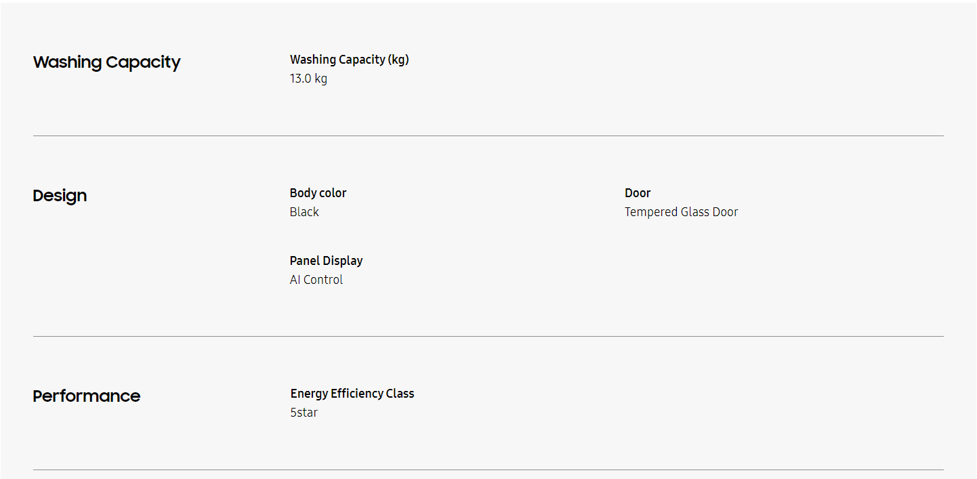Click the Washing Capacity section heading
The width and height of the screenshot is (977, 479).
coord(106,62)
